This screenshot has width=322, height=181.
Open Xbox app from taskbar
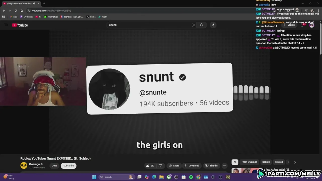pyautogui.click(x=169, y=177)
